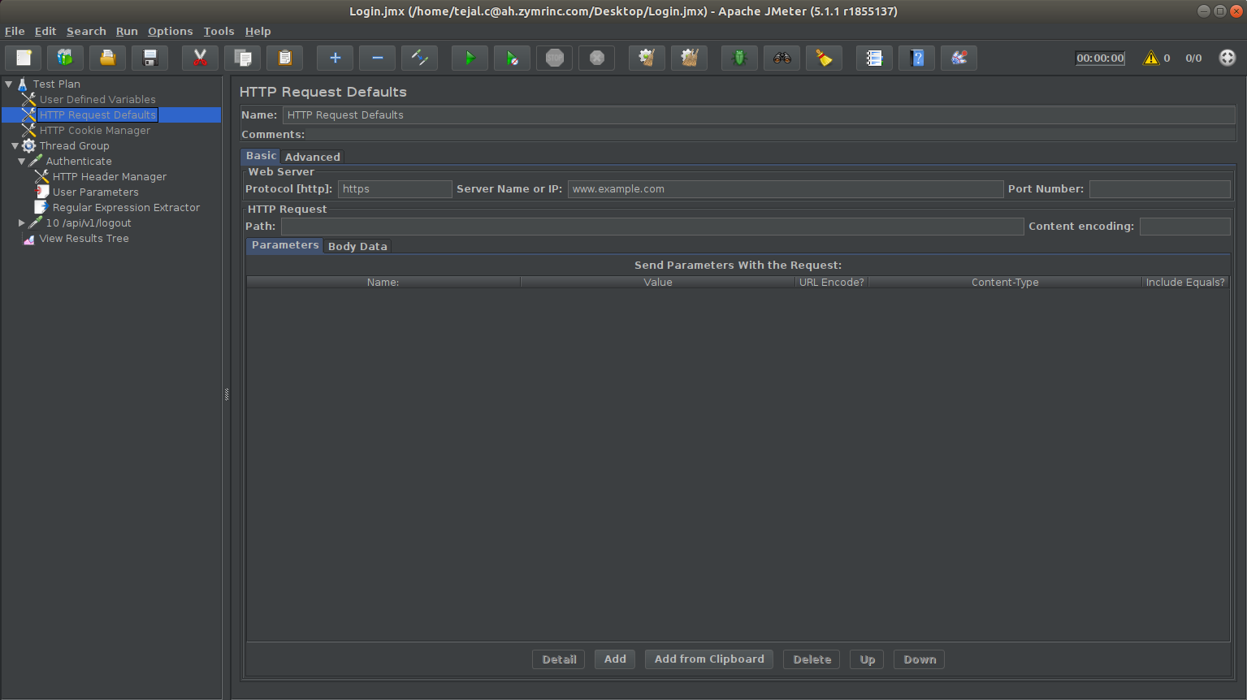Select HTTP Header Manager in tree

pyautogui.click(x=110, y=176)
